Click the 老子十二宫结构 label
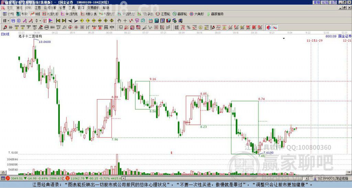This screenshot has width=352, height=188. click(x=30, y=36)
